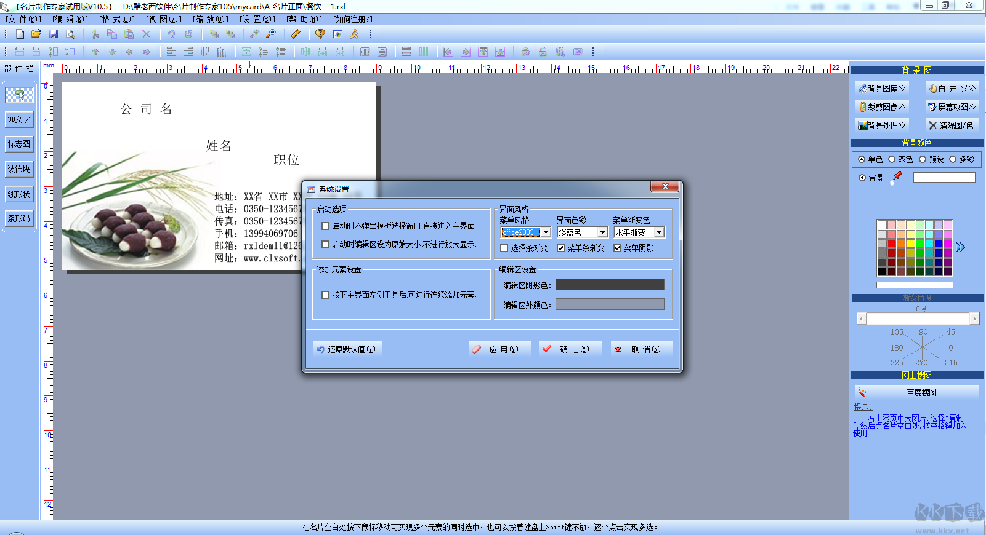Screen dimensions: 986x535
Task: Click the 清除图/色 button
Action: tap(952, 125)
